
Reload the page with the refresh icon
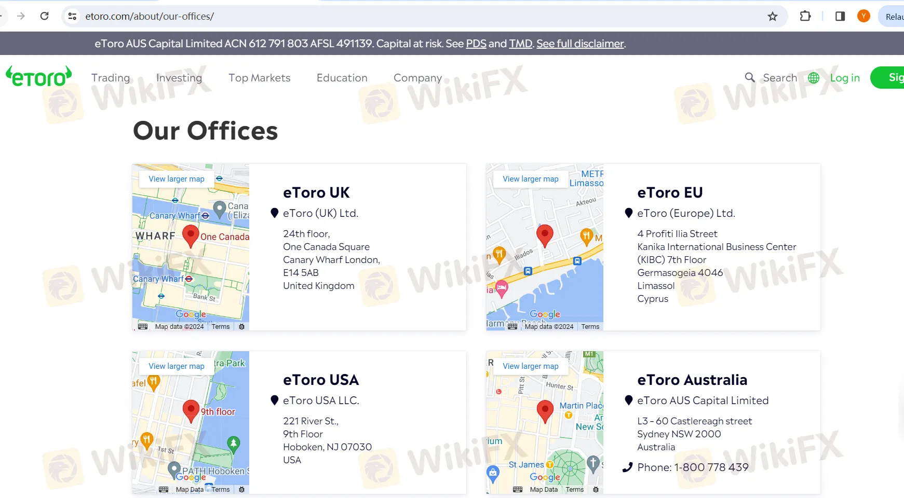pyautogui.click(x=45, y=16)
